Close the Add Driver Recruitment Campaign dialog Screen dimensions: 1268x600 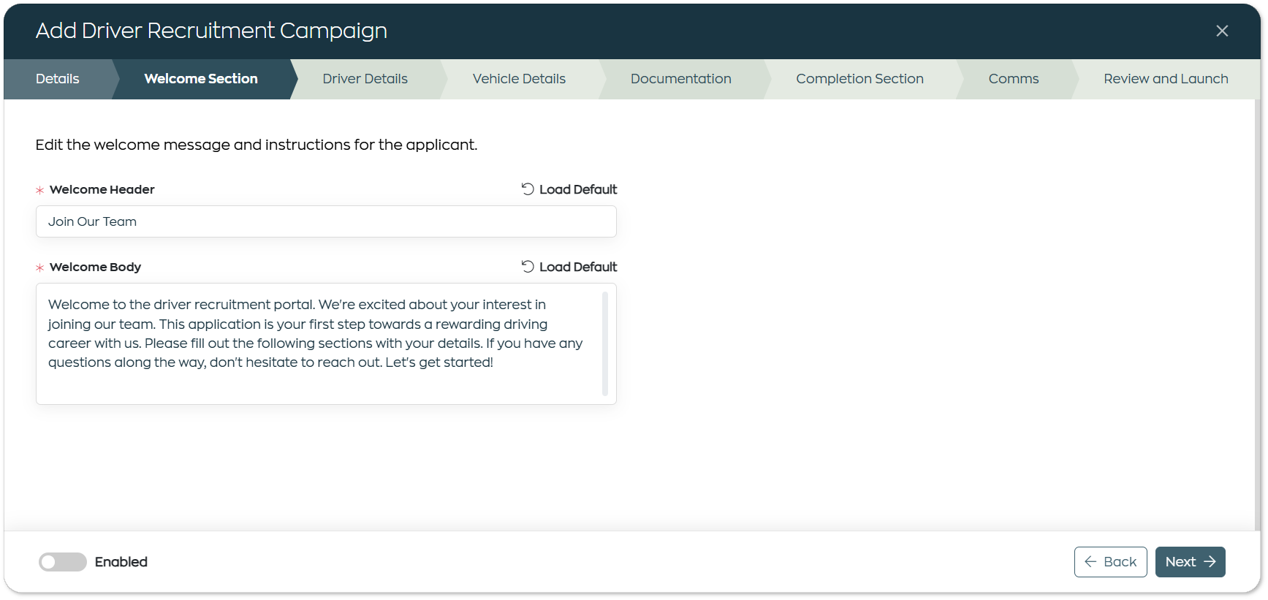click(x=1222, y=31)
